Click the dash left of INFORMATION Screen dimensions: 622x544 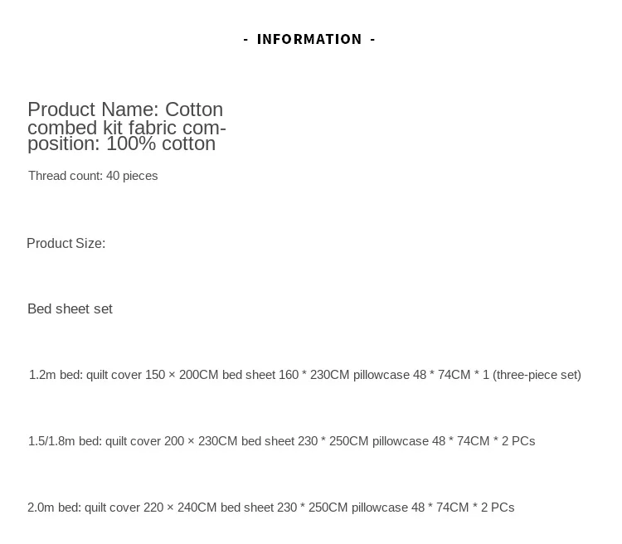pyautogui.click(x=246, y=39)
